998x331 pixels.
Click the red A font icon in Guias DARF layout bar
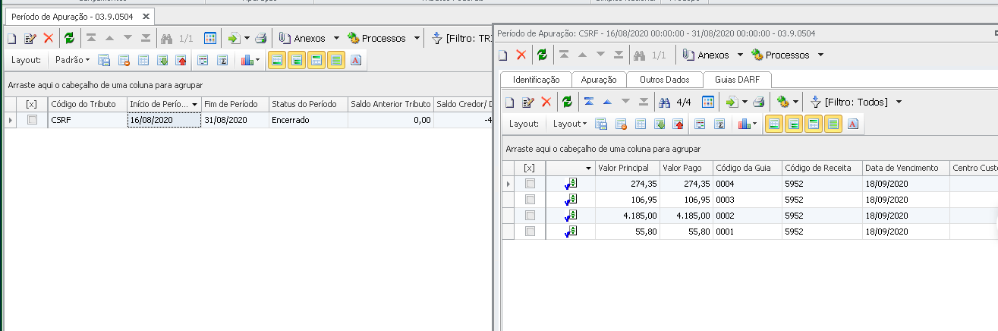pyautogui.click(x=853, y=124)
